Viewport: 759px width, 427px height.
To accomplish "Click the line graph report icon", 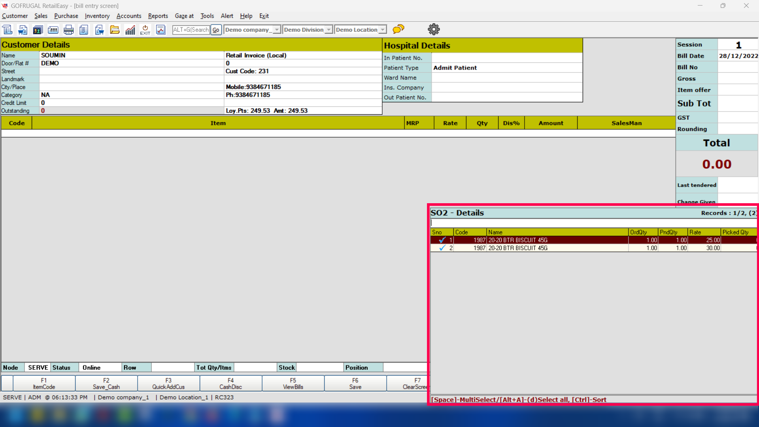I will tap(160, 30).
